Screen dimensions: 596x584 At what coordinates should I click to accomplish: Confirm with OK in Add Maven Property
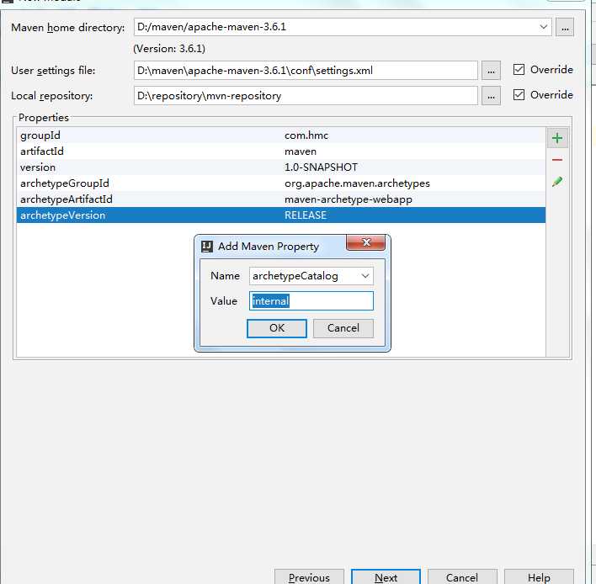pyautogui.click(x=277, y=328)
